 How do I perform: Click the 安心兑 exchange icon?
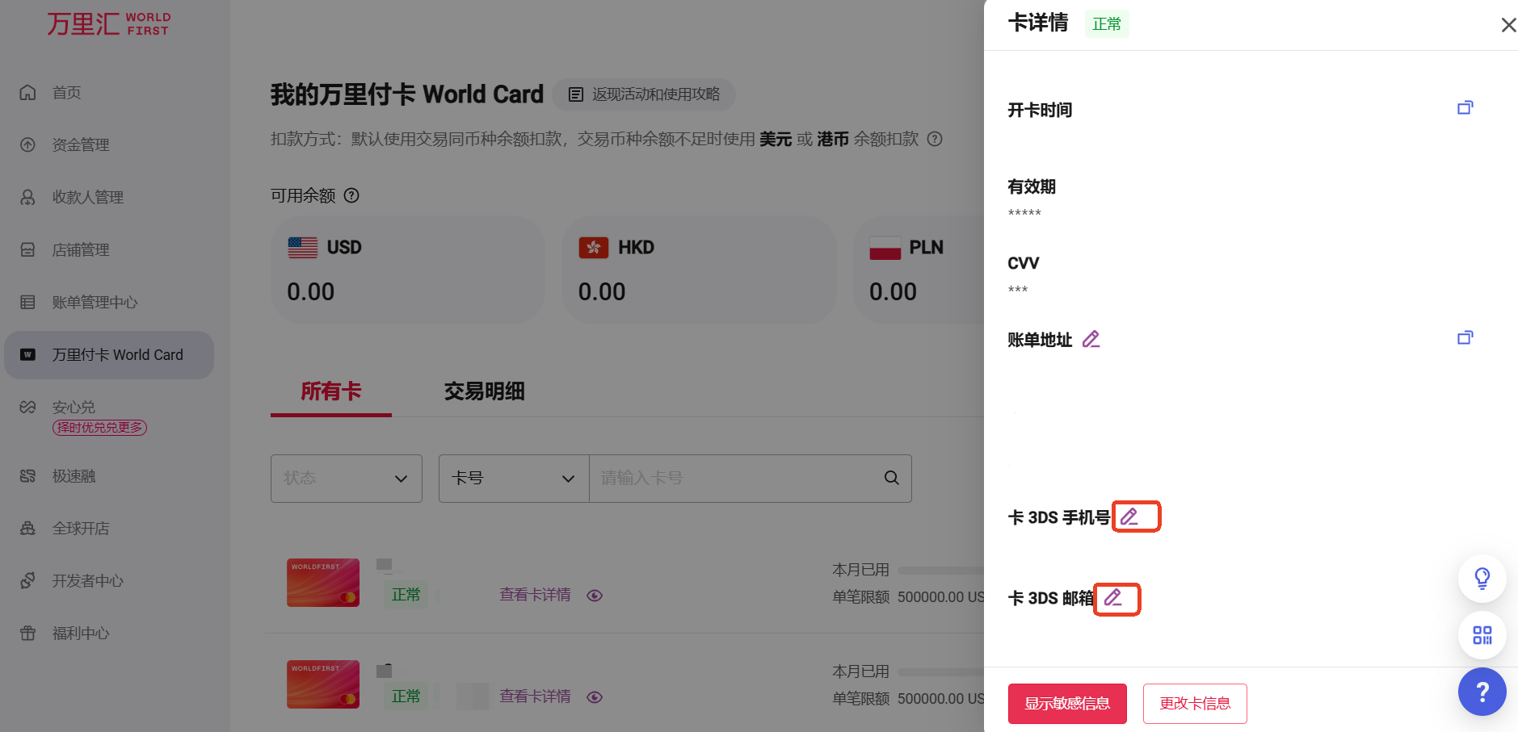pos(27,408)
